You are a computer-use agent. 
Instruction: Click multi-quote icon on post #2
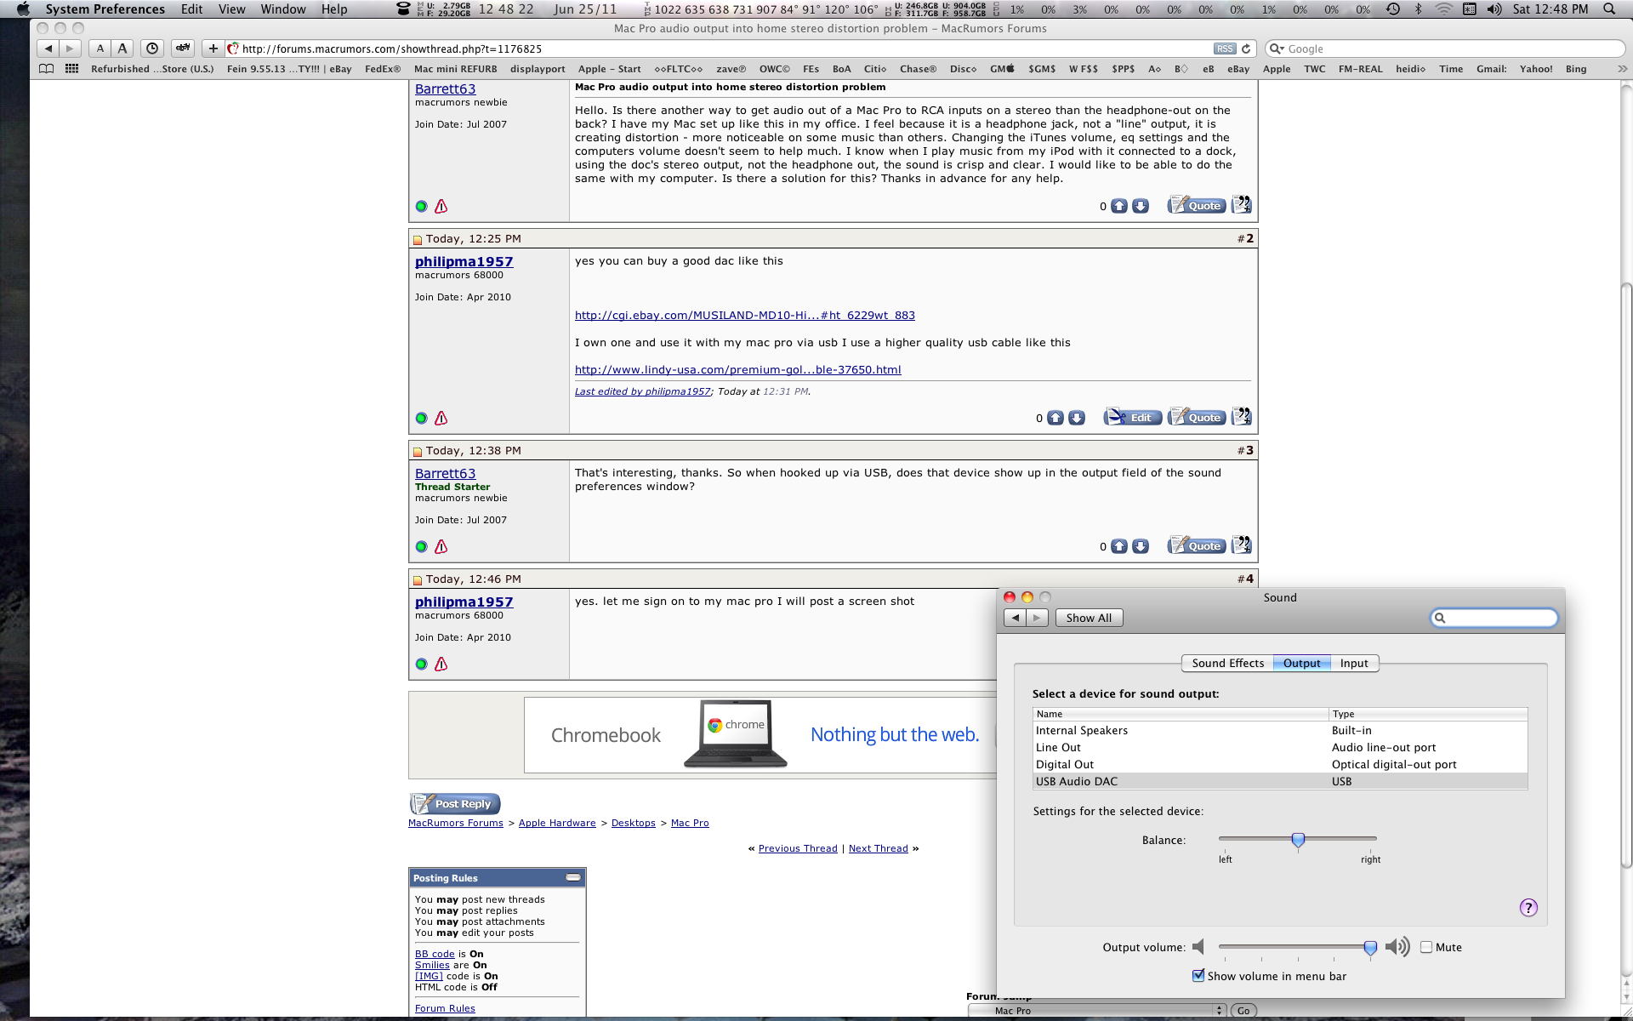click(x=1242, y=417)
